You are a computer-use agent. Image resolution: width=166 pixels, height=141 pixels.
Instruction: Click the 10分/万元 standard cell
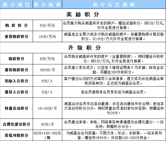(47, 36)
